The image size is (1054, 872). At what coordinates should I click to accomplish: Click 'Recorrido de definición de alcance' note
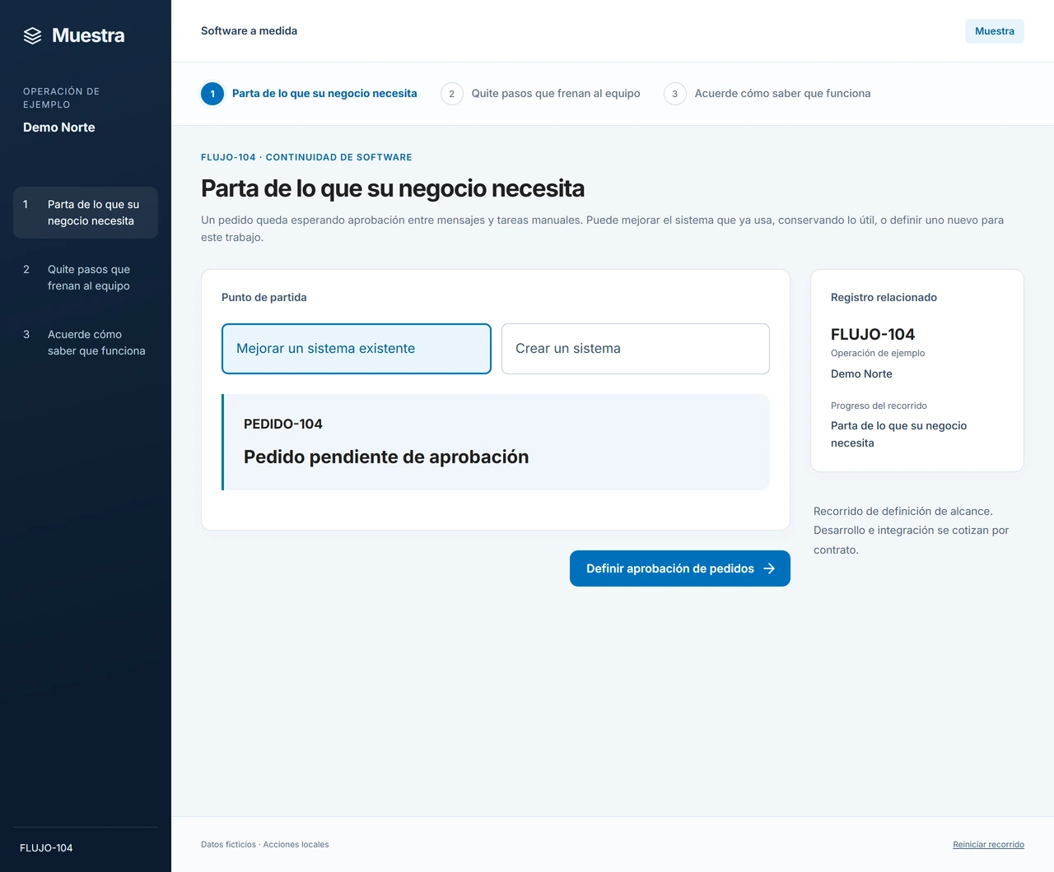click(911, 531)
